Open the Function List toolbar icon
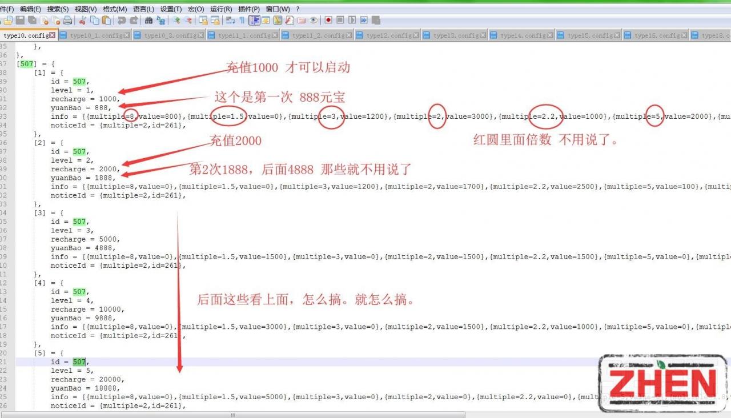 pyautogui.click(x=289, y=20)
